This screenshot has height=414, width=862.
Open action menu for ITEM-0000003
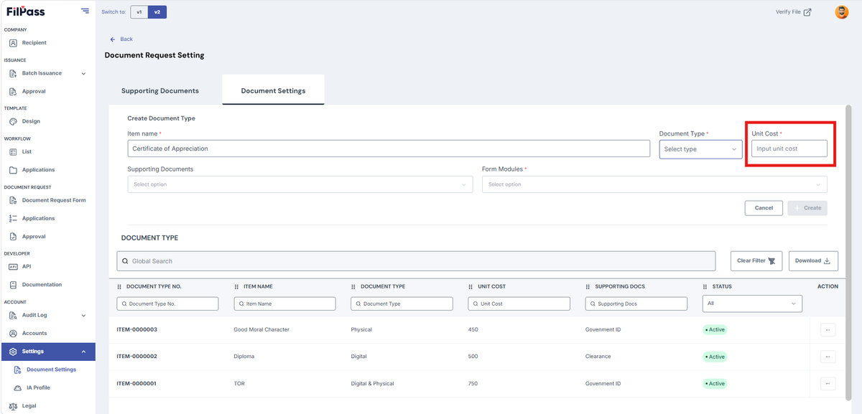(x=828, y=330)
